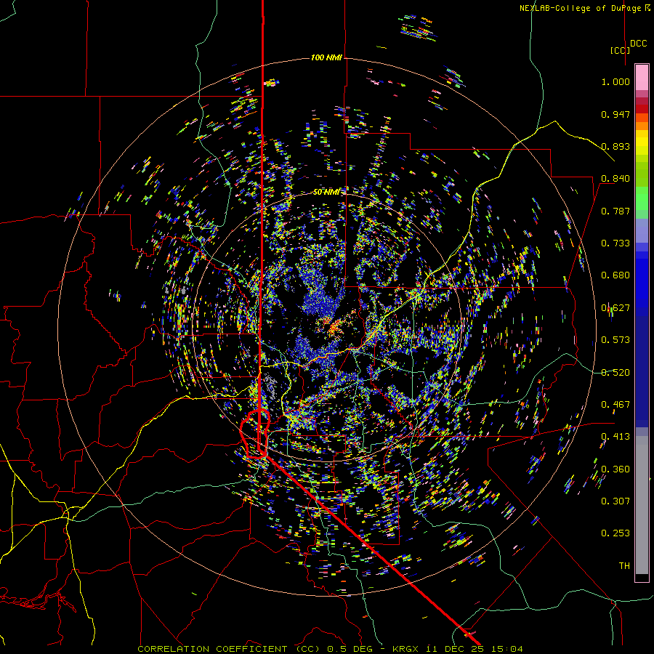This screenshot has width=654, height=654.
Task: Click the 0.253 legend value
Action: point(615,533)
